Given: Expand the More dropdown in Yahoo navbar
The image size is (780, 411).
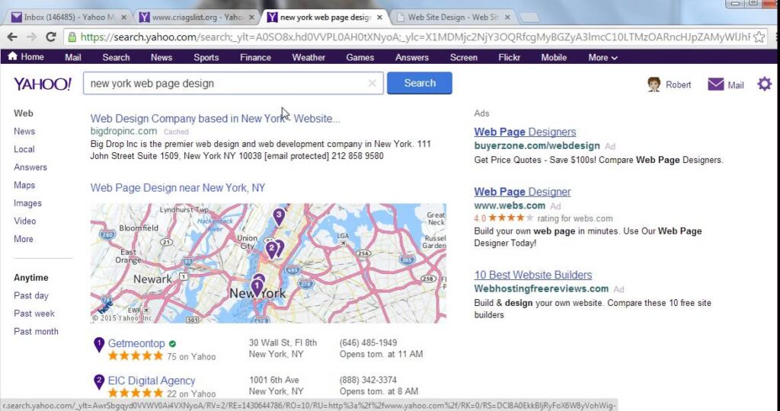Looking at the screenshot, I should [603, 58].
